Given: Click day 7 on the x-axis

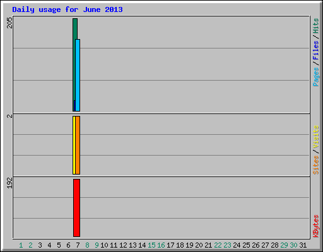Looking at the screenshot, I should click(78, 245).
